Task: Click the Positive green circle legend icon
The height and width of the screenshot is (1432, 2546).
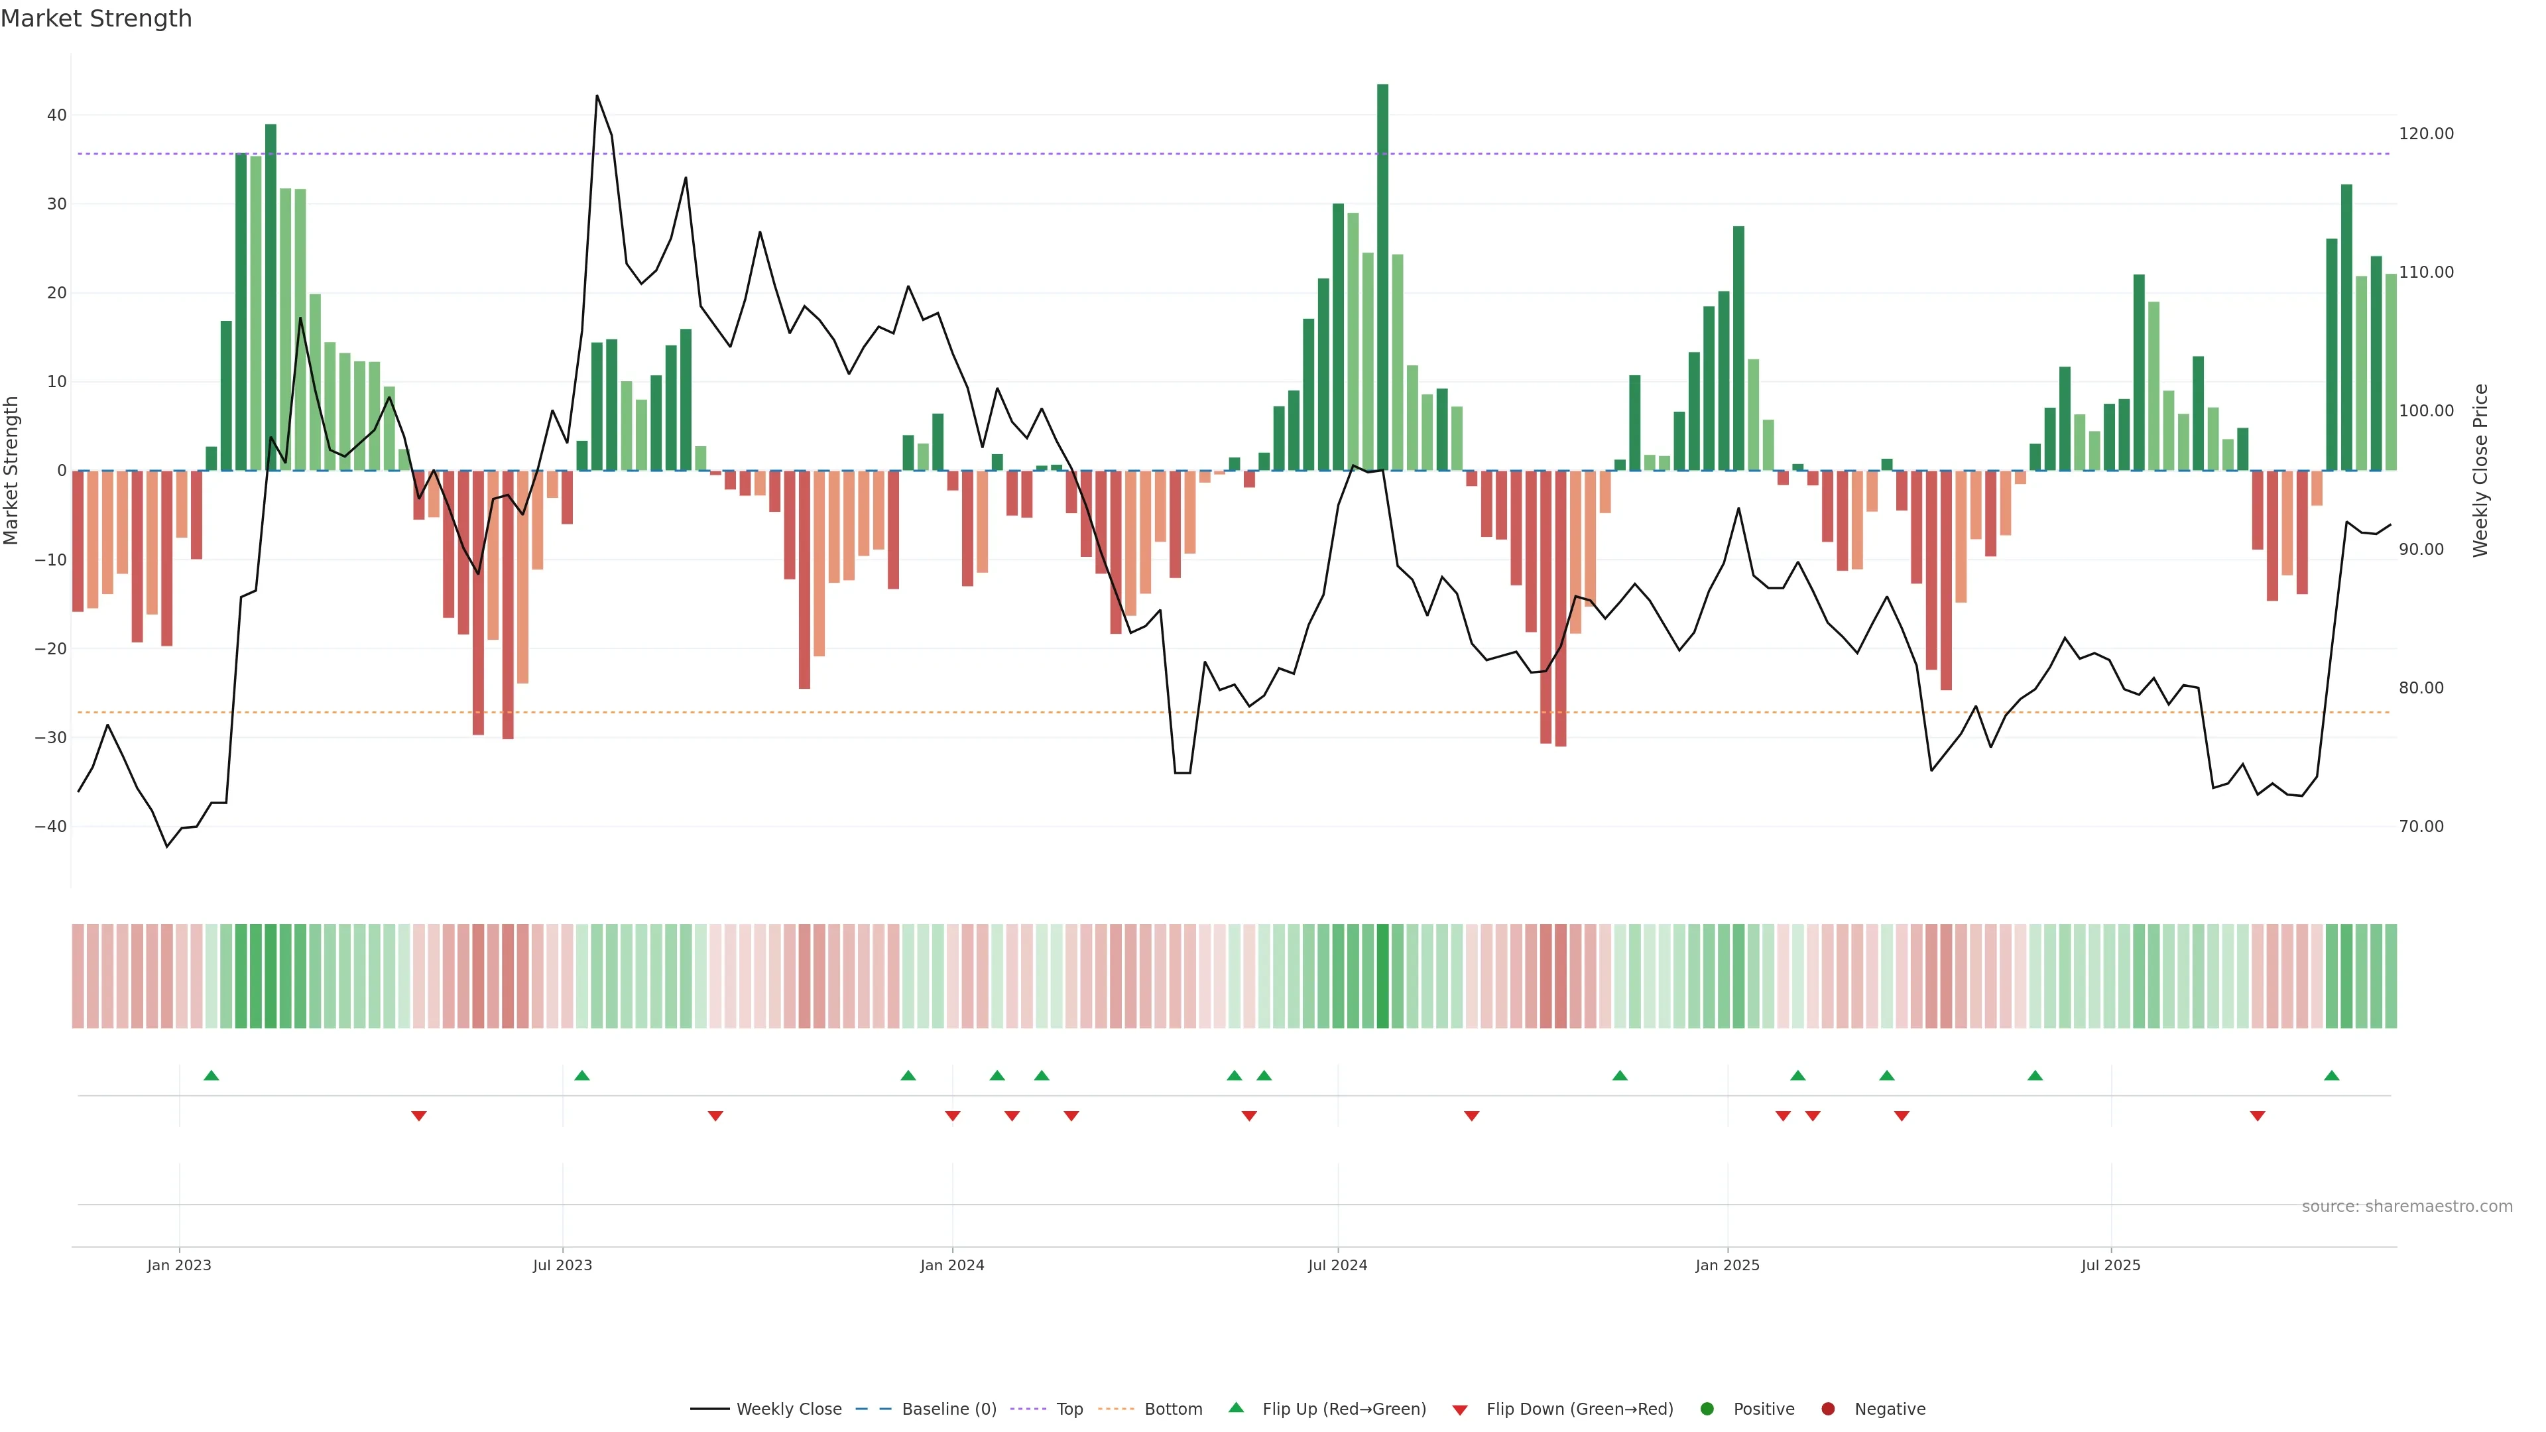Action: [1707, 1408]
